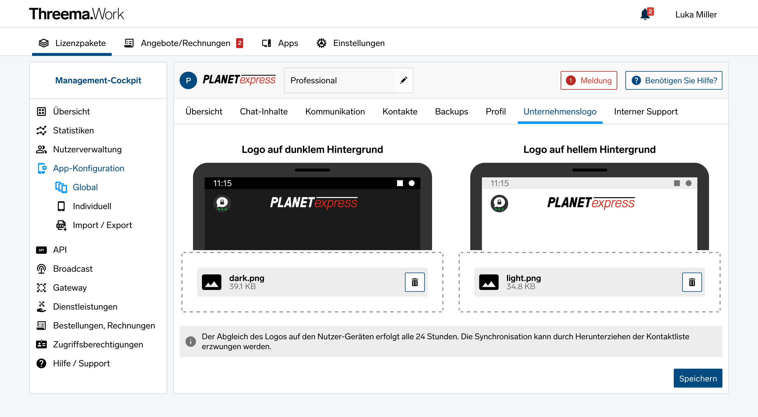This screenshot has width=758, height=417.
Task: Switch to the Profil tab
Action: (x=496, y=112)
